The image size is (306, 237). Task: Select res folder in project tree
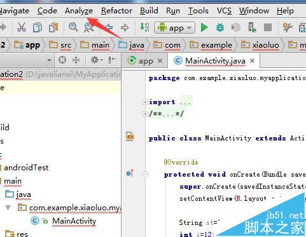tap(17, 234)
